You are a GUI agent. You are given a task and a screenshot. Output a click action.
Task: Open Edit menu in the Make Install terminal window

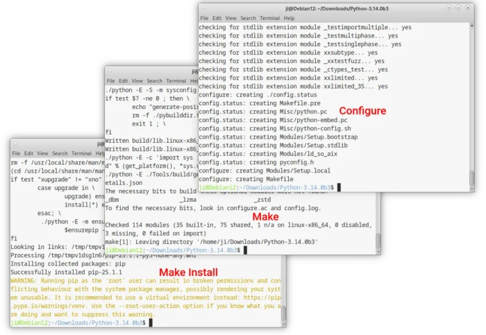[28, 153]
